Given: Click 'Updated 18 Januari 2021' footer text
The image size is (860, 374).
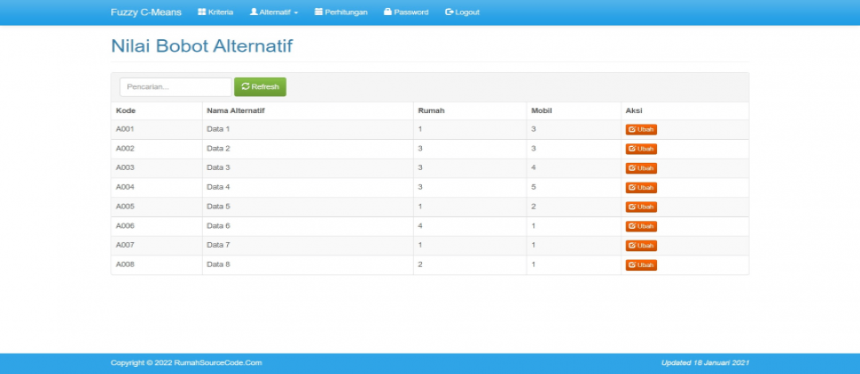Looking at the screenshot, I should click(705, 363).
